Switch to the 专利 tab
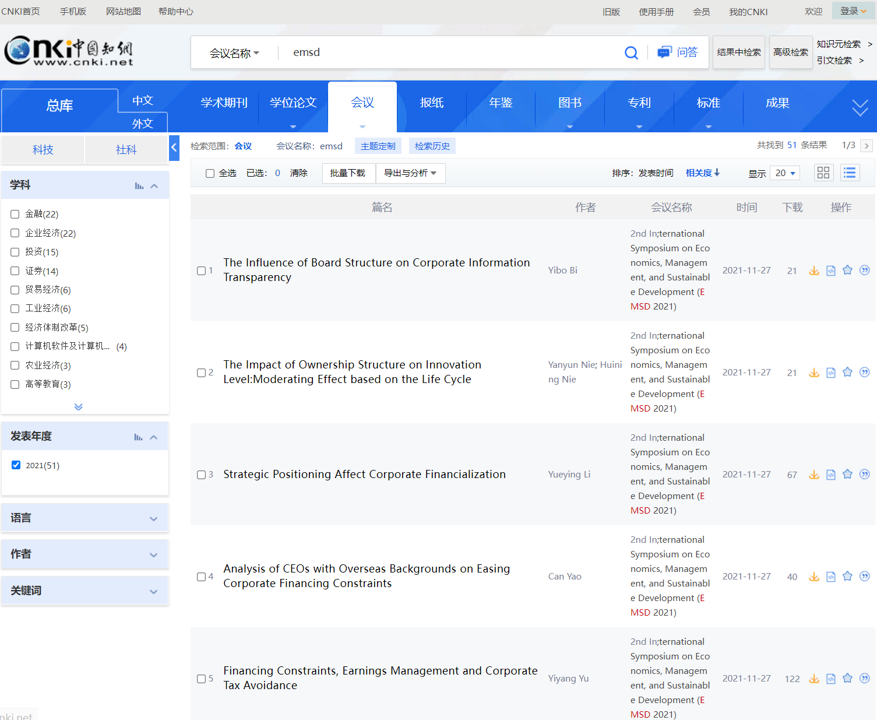 (639, 103)
